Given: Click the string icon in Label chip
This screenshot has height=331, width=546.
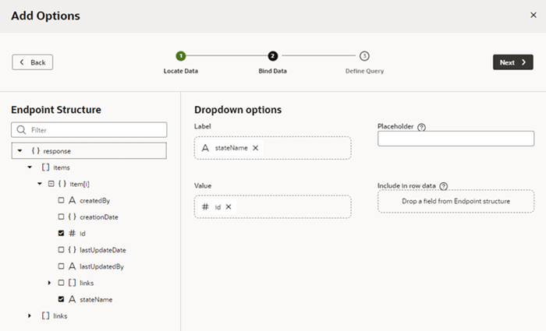Looking at the screenshot, I should click(x=205, y=148).
